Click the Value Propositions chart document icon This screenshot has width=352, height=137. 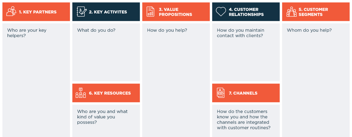pyautogui.click(x=150, y=12)
